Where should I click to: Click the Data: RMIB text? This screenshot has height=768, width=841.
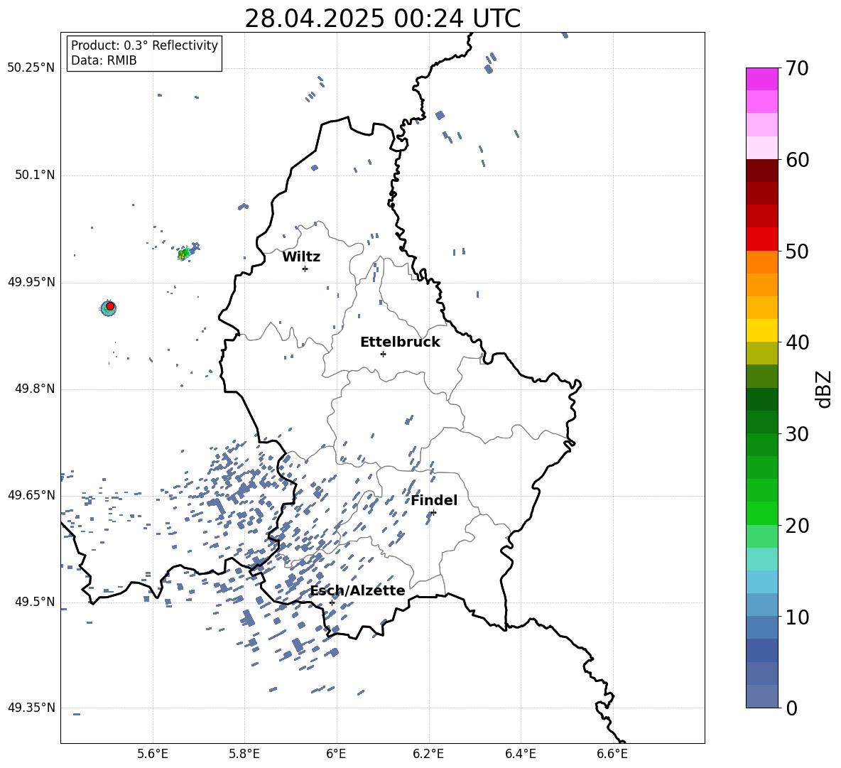tap(104, 60)
